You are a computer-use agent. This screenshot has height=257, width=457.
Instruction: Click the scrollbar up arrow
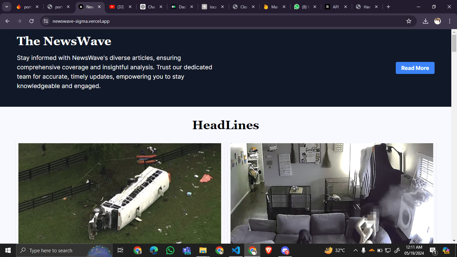coord(454,32)
